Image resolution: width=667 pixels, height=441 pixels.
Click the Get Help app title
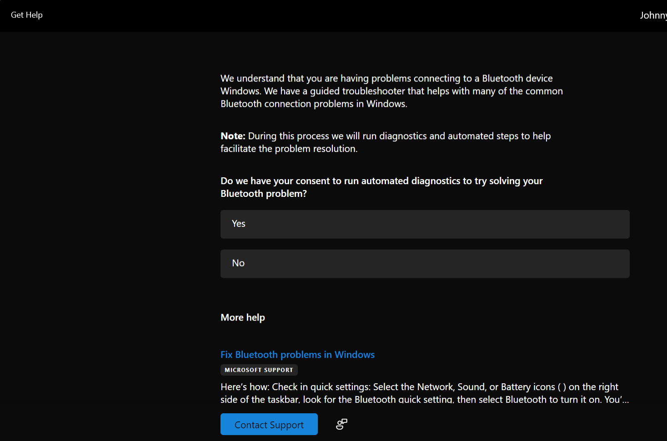(26, 15)
